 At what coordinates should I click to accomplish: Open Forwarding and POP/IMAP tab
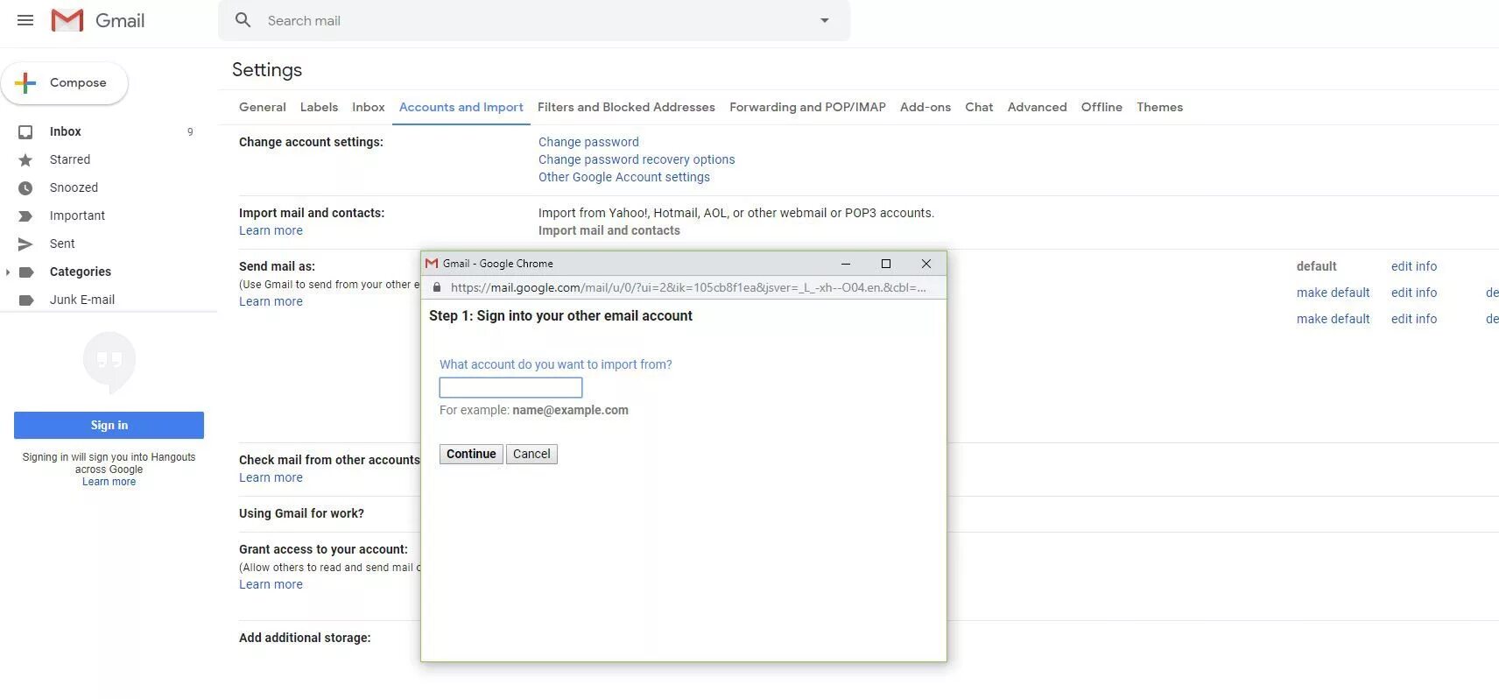(807, 107)
